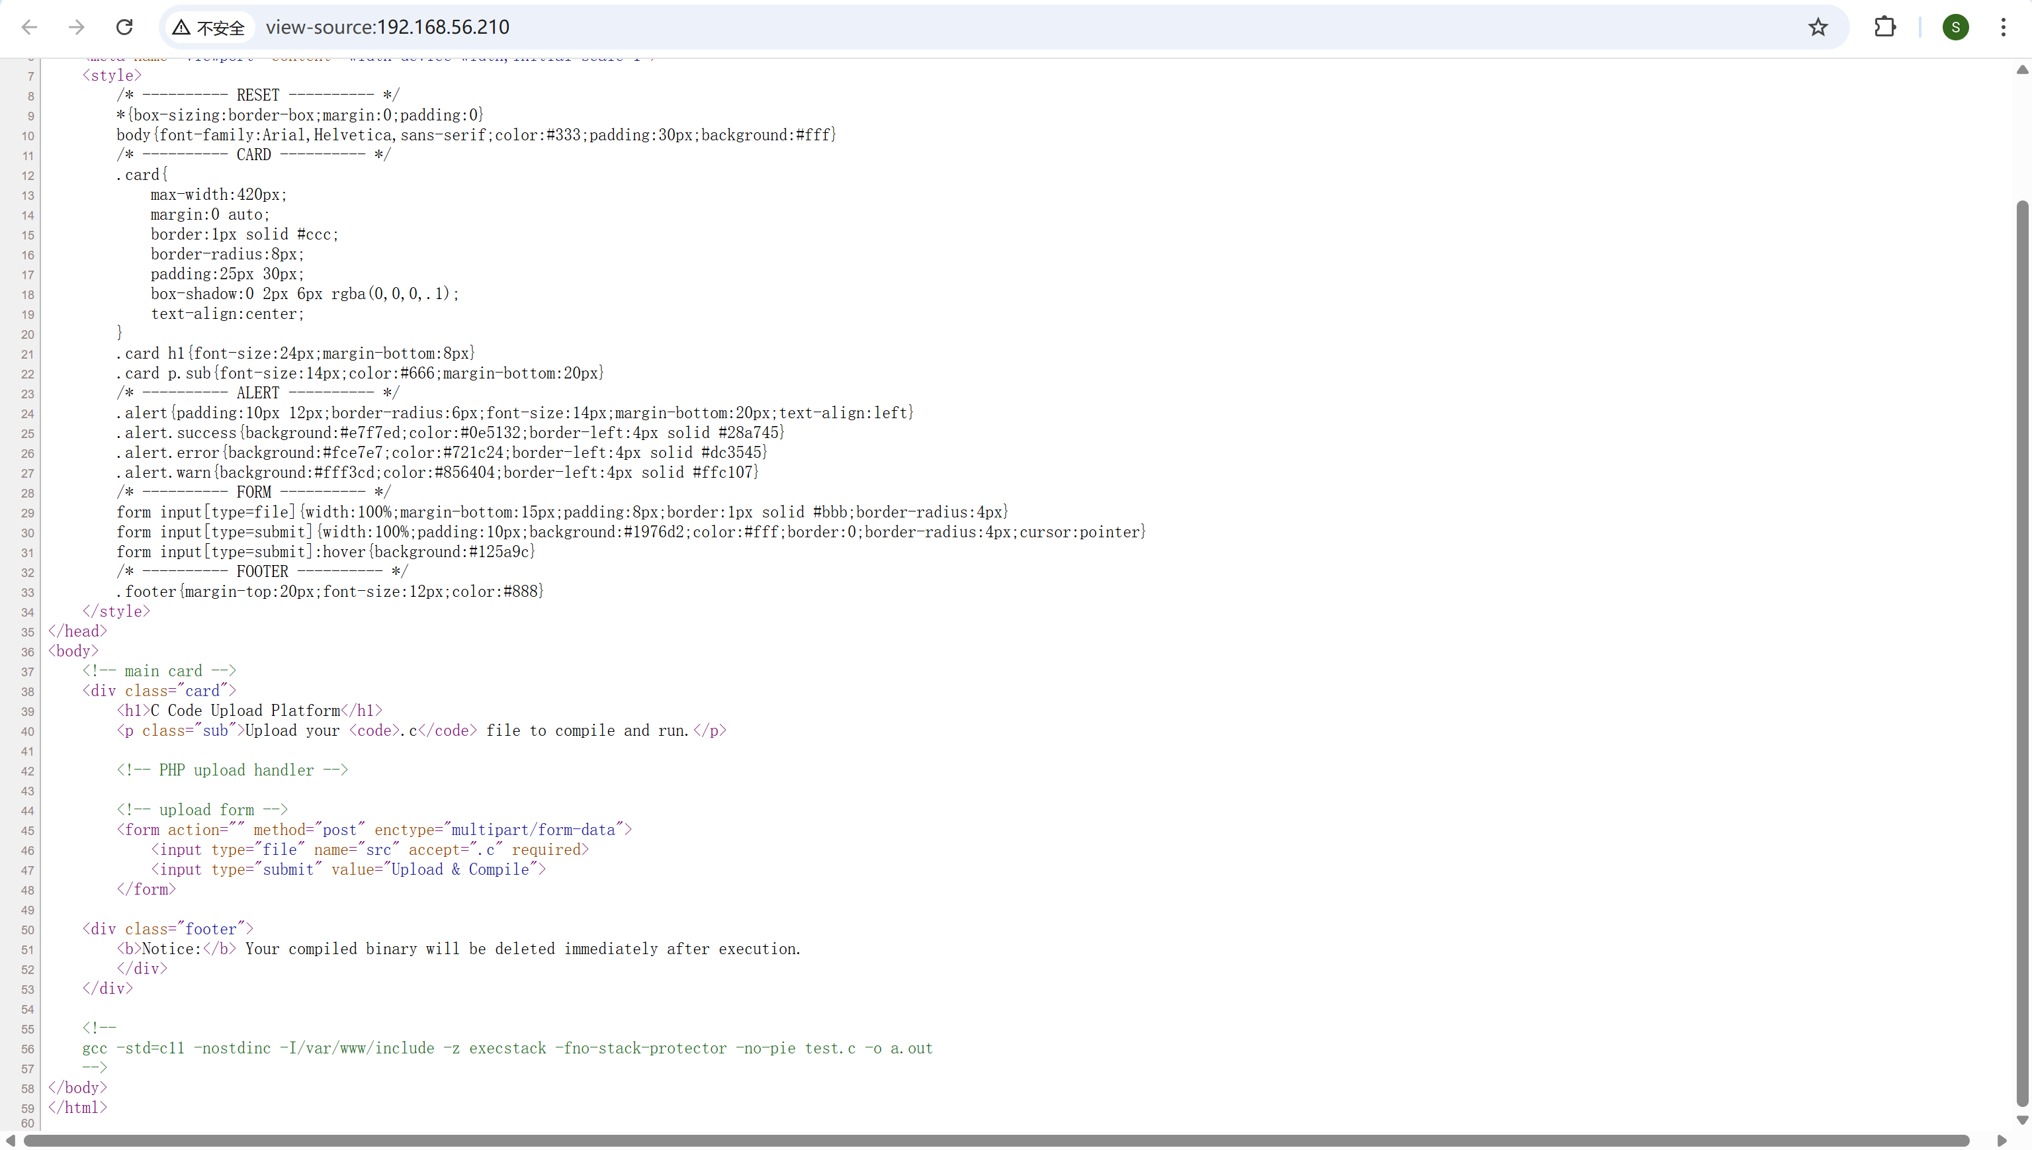Click the vertical scrollbar down arrow

(2021, 1120)
